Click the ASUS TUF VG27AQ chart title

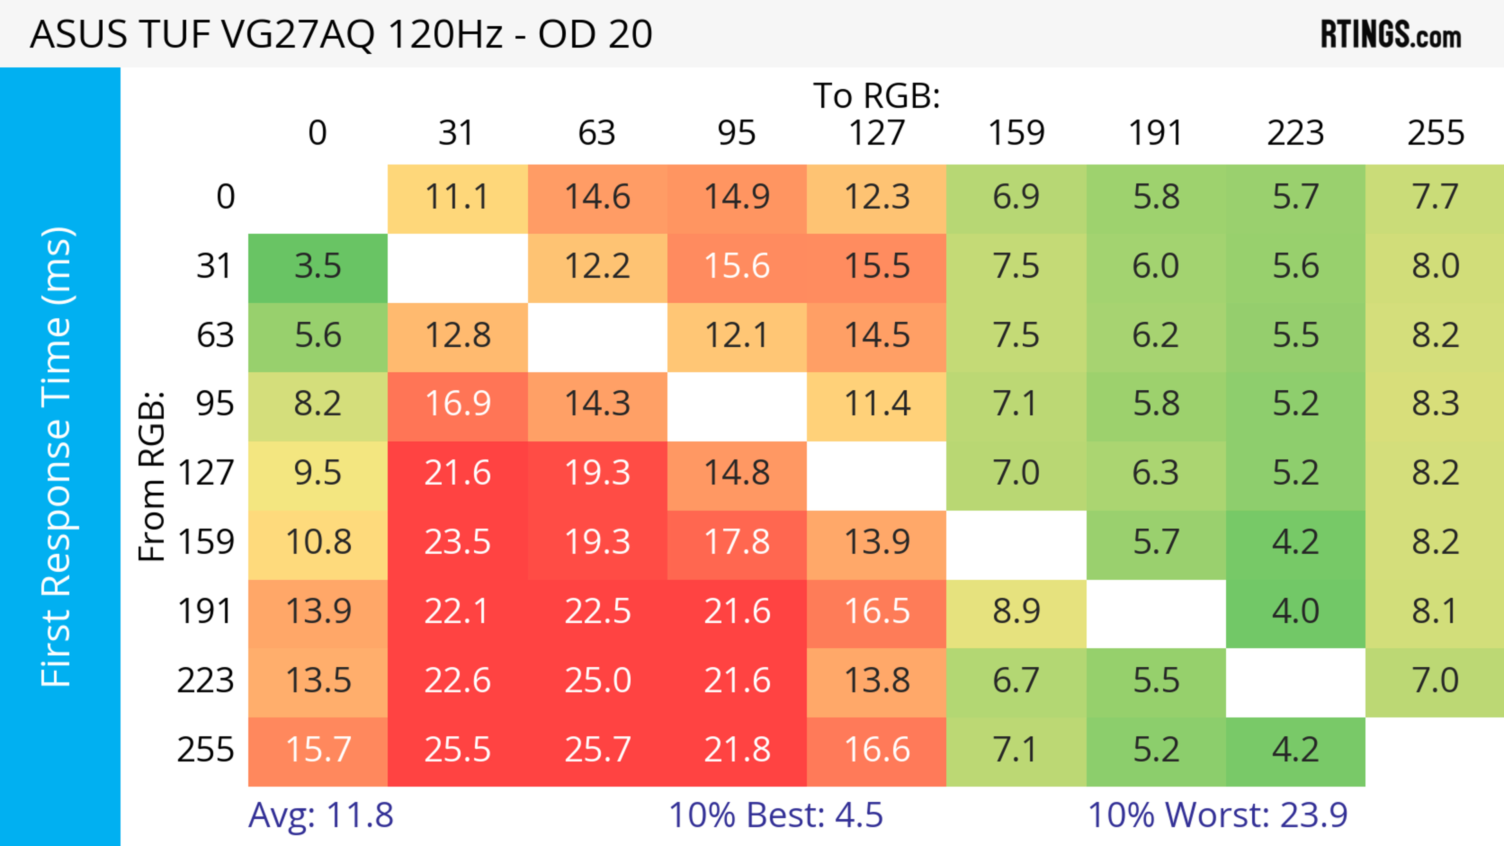pos(341,34)
